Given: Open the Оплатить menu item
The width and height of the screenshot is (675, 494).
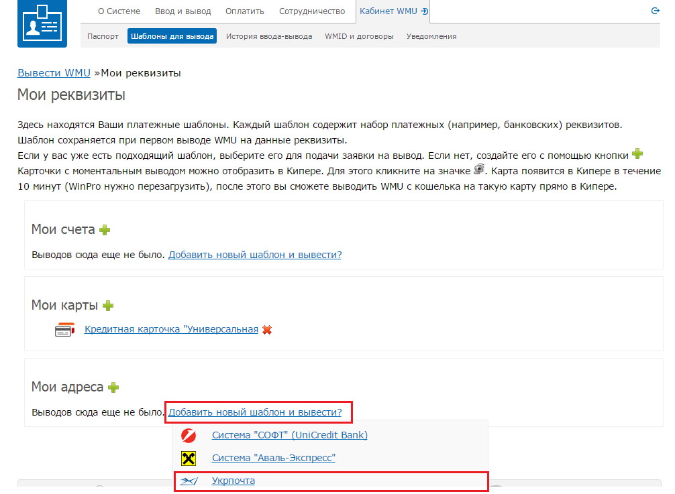Looking at the screenshot, I should coord(244,11).
